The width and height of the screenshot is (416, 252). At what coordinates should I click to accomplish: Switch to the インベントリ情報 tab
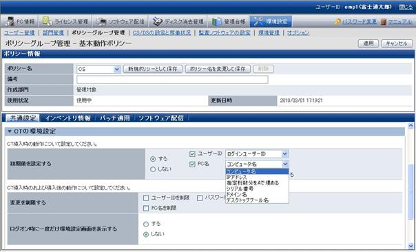click(x=68, y=118)
